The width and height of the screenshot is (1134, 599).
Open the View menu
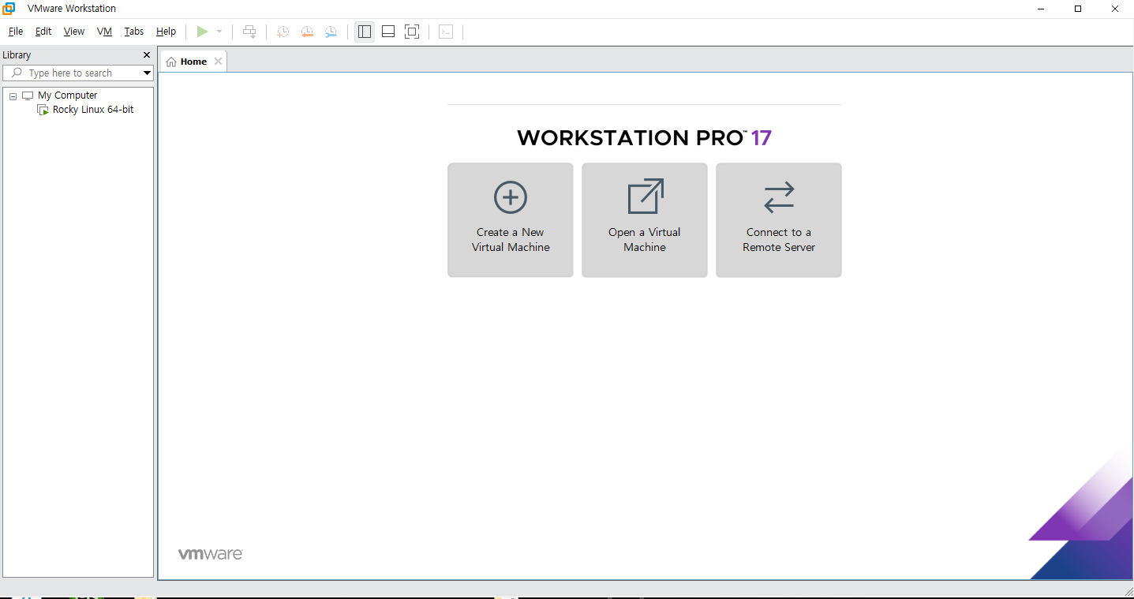(x=74, y=32)
